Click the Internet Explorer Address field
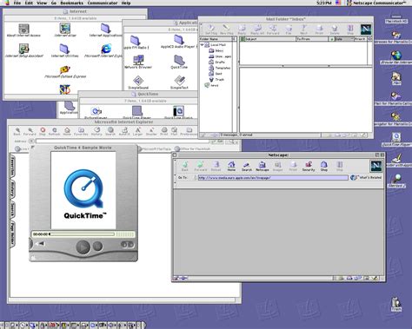412x329 pixels. [x=122, y=141]
